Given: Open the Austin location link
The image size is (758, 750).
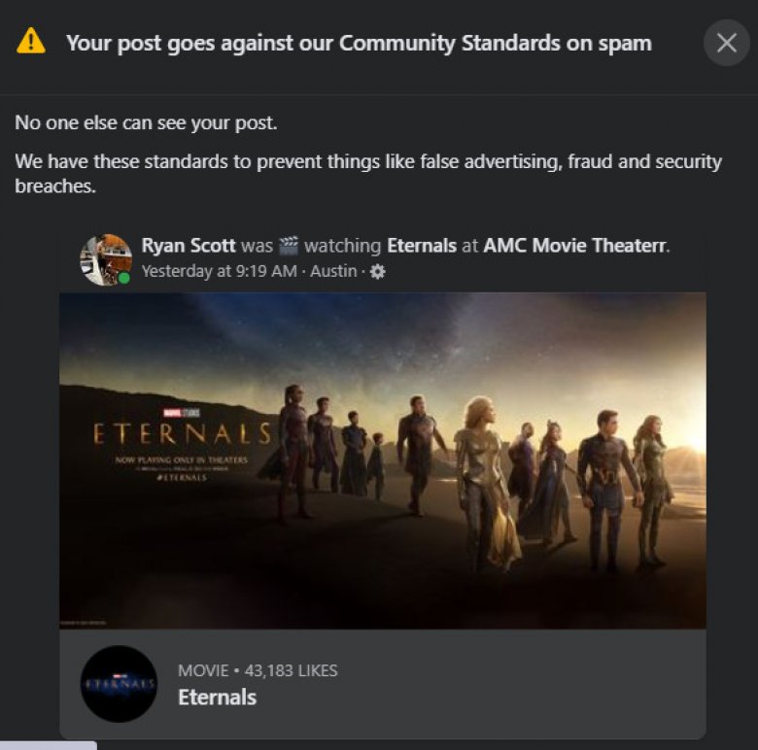Looking at the screenshot, I should click(333, 271).
